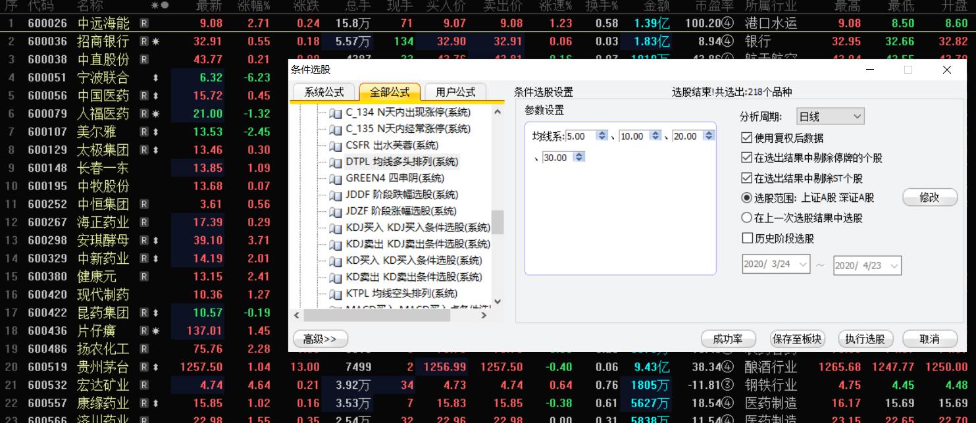Screen dimensions: 976x423
Task: Click the 执行选股 button
Action: [x=865, y=338]
